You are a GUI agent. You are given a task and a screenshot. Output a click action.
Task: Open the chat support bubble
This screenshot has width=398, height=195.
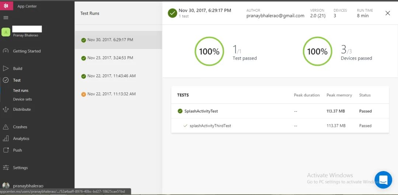point(383,180)
